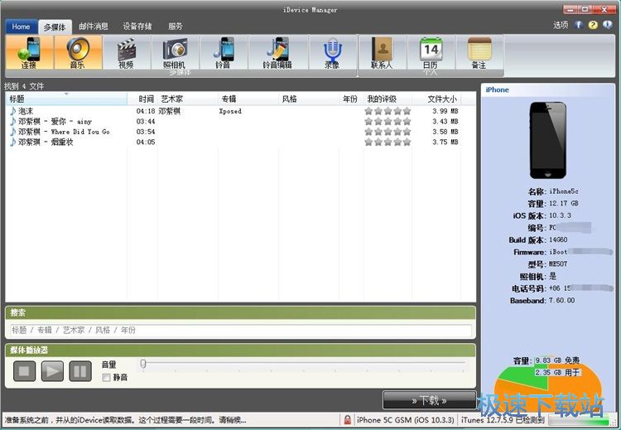Open the Home tab
Image resolution: width=621 pixels, height=430 pixels.
pyautogui.click(x=21, y=27)
